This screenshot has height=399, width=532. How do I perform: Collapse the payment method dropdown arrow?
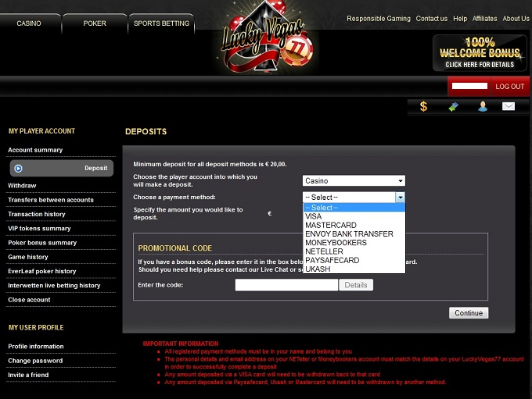coord(401,198)
